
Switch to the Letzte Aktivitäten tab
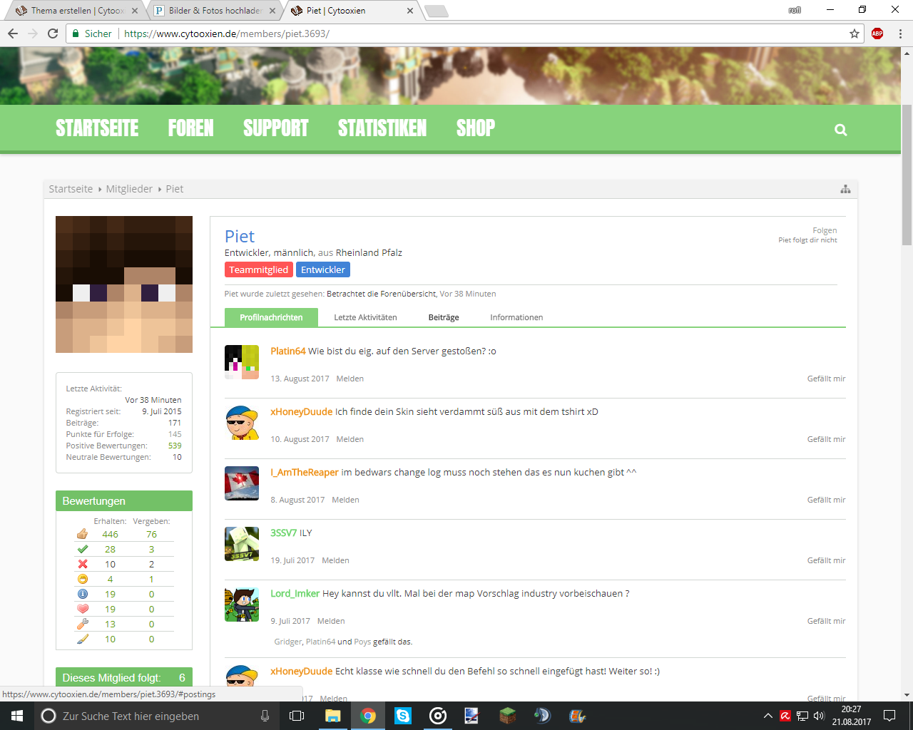click(365, 317)
